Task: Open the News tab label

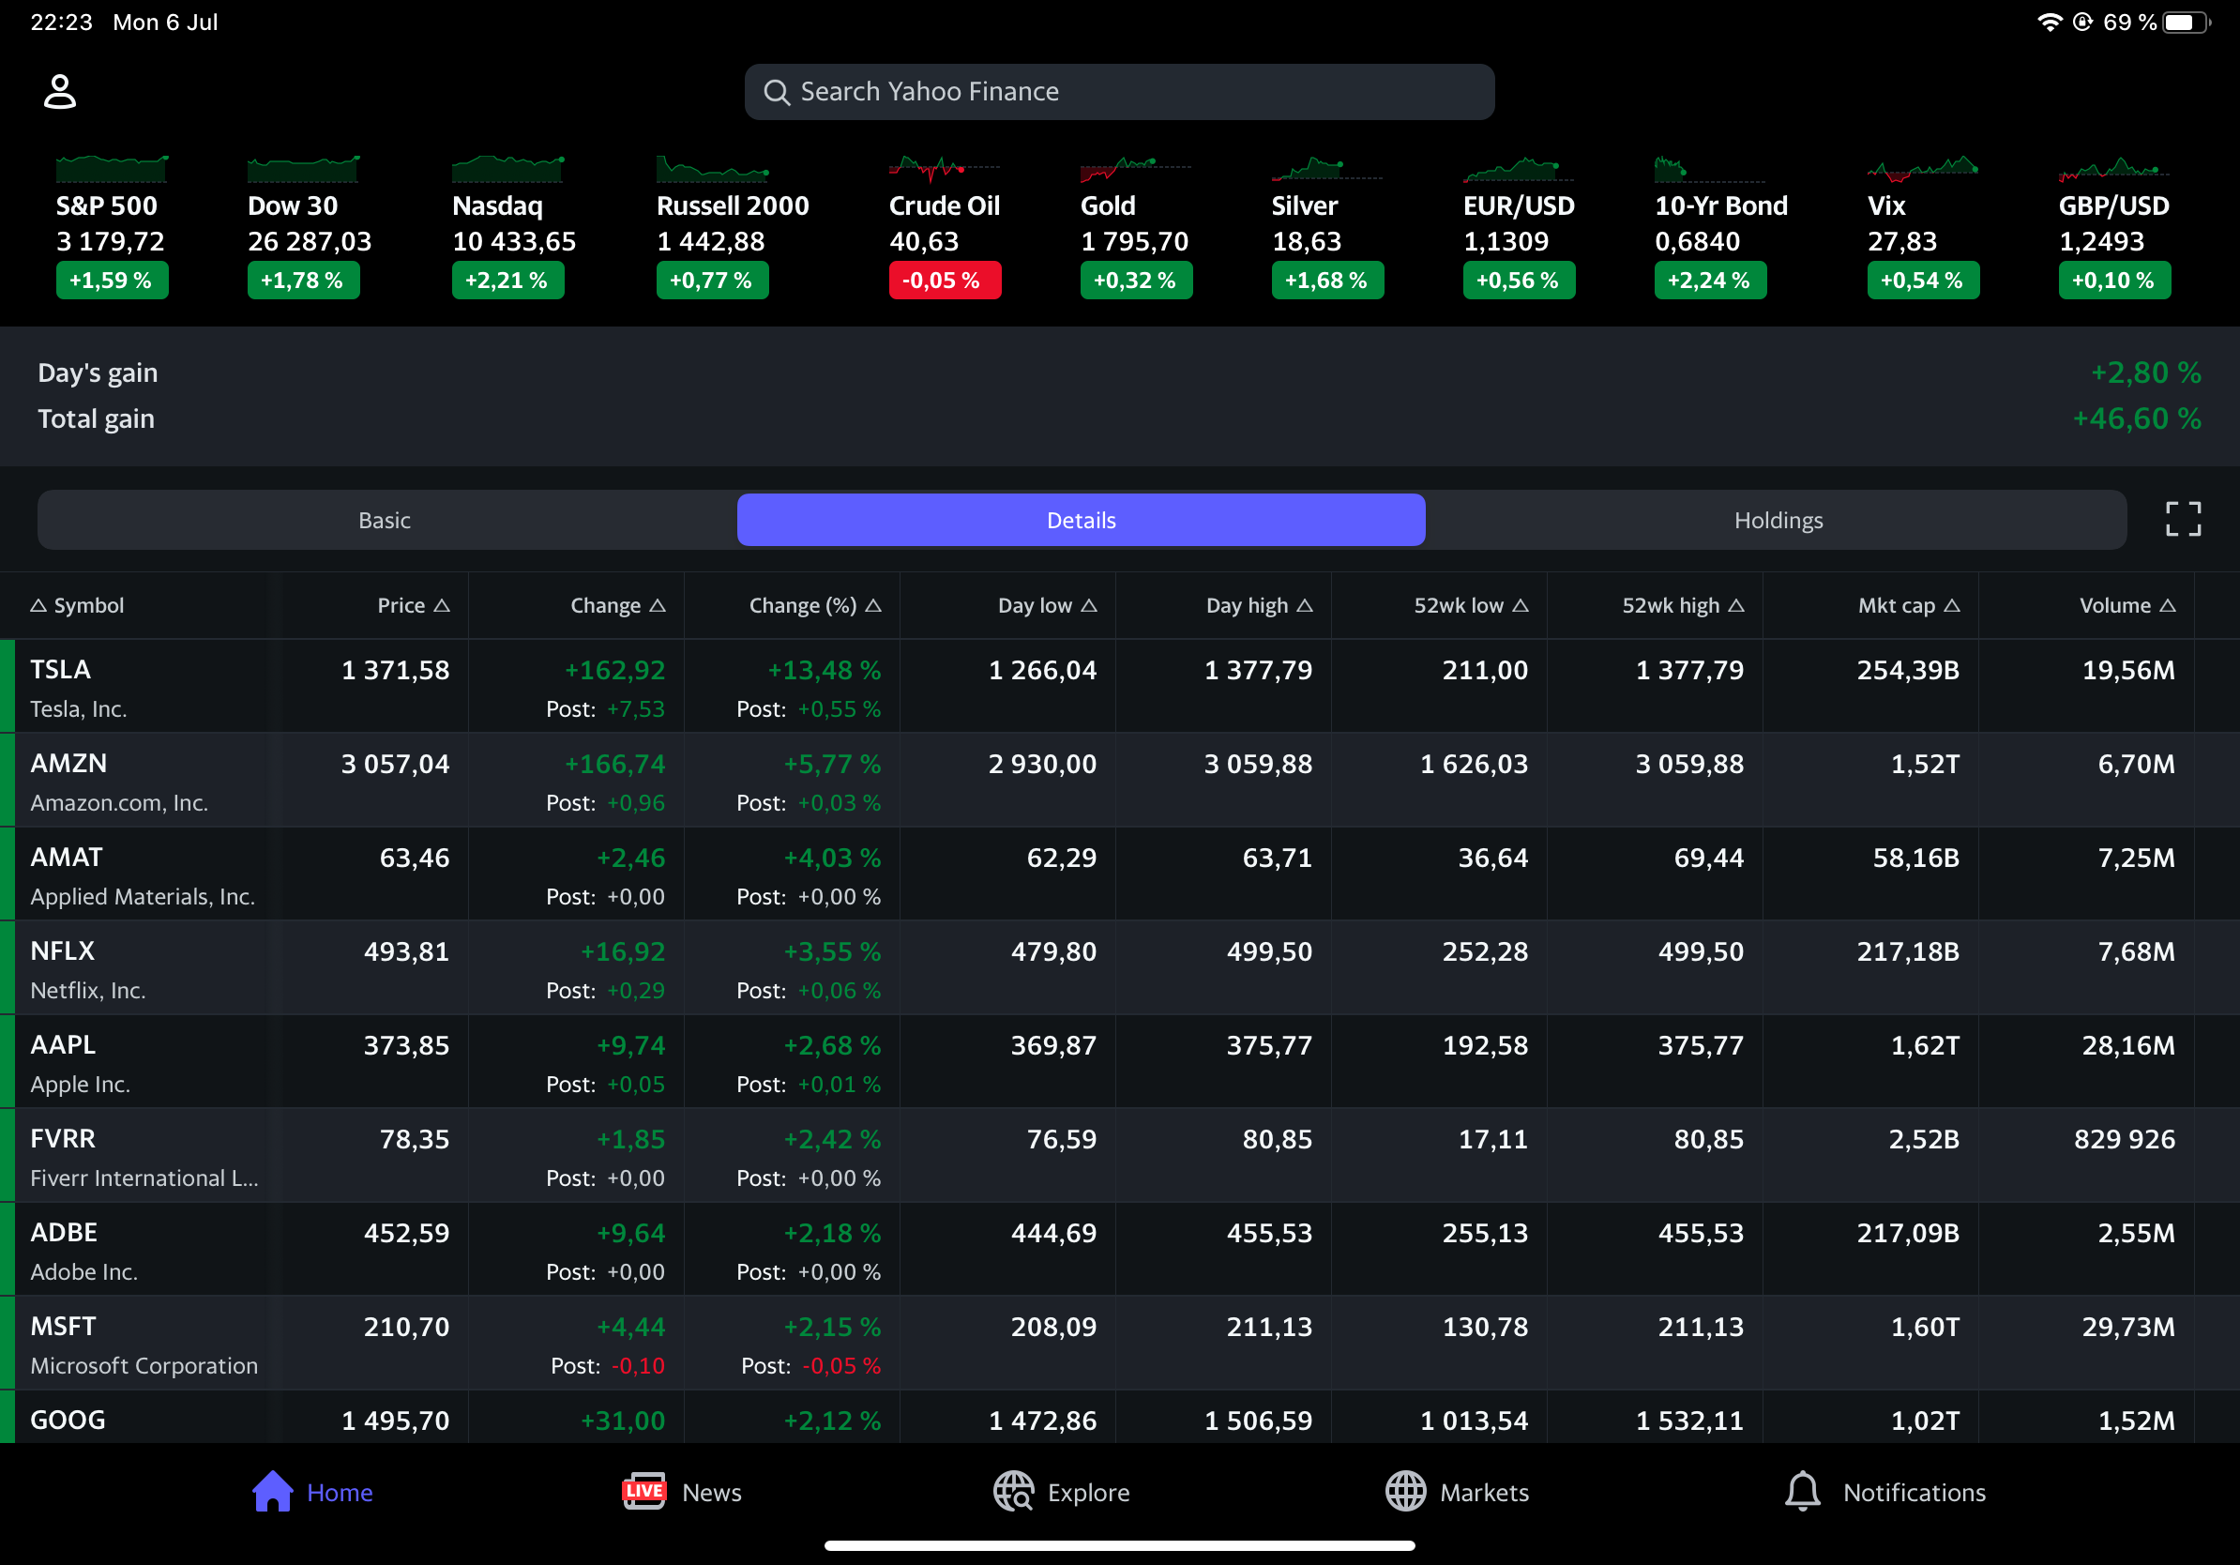Action: pyautogui.click(x=712, y=1492)
